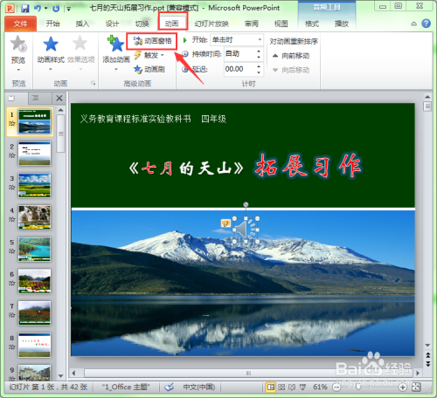This screenshot has width=437, height=398.
Task: Click the Redo icon in title bar
Action: tap(56, 9)
